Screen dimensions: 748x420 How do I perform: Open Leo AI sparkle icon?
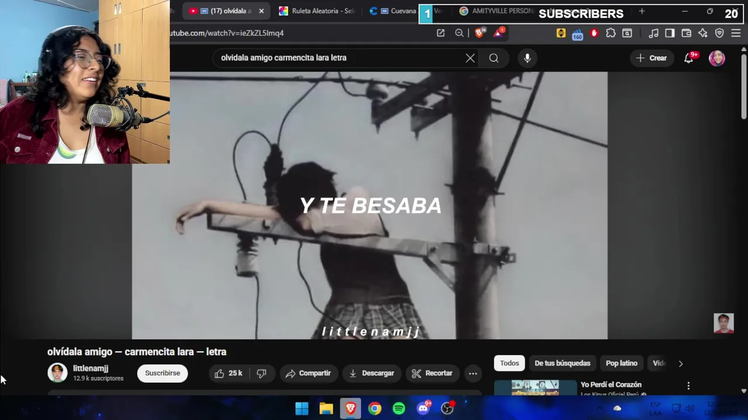(x=703, y=33)
